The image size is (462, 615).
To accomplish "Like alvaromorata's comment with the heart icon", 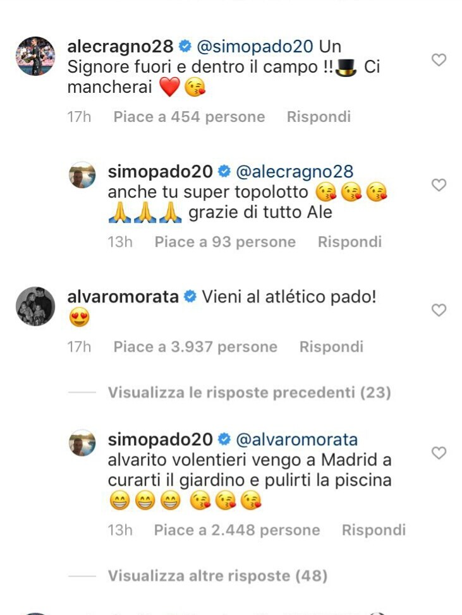I will (x=439, y=310).
